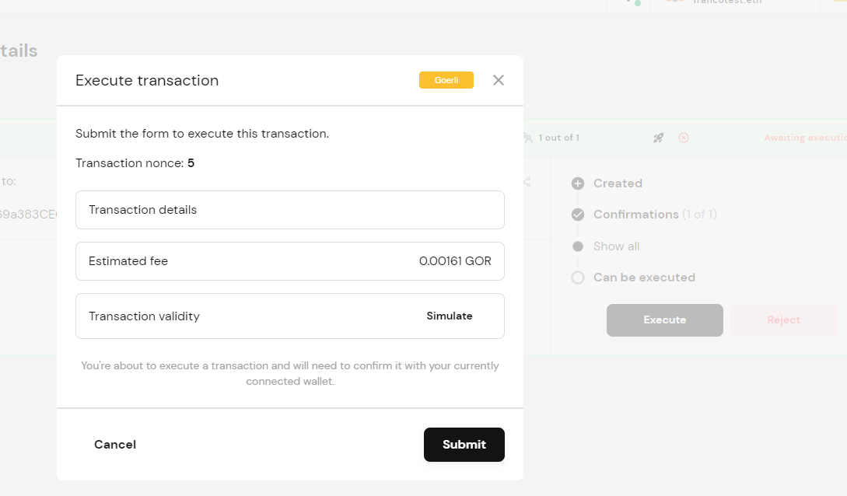Close the Execute transaction dialog
Viewport: 847px width, 496px height.
tap(498, 80)
